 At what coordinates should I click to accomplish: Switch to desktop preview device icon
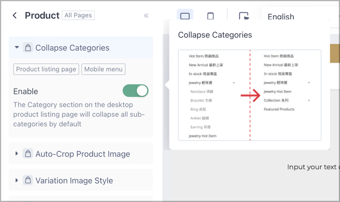[x=185, y=16]
